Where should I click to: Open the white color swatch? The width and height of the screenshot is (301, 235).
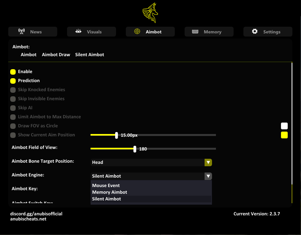pyautogui.click(x=284, y=126)
